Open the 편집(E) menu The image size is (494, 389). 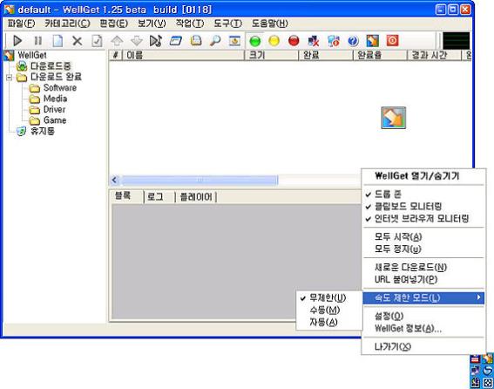pos(114,24)
